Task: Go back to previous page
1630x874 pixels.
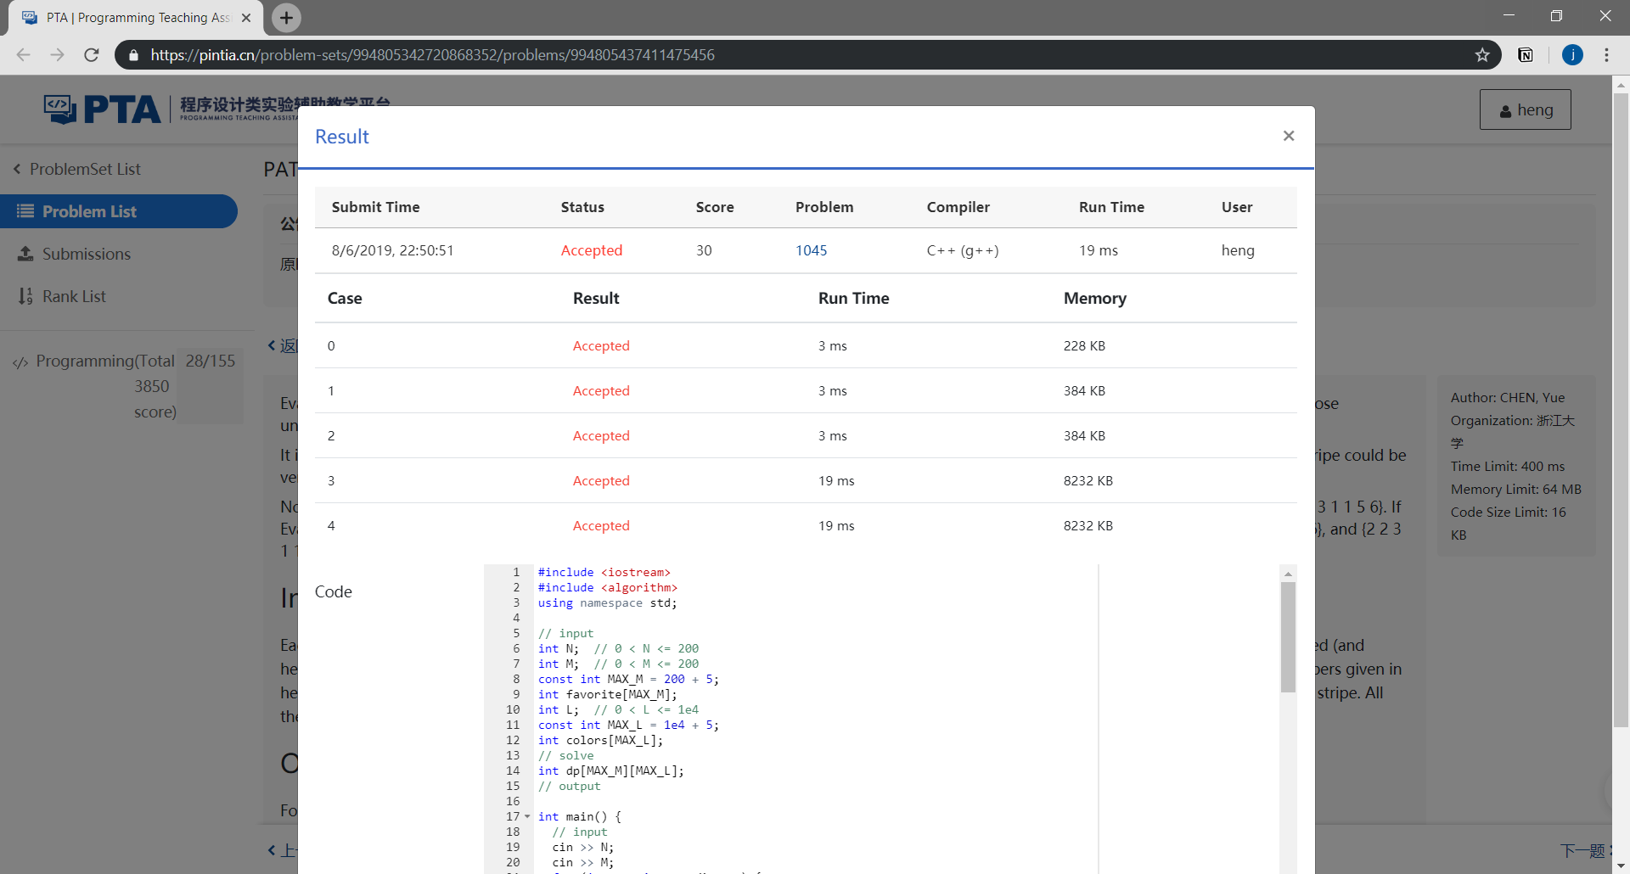Action: (24, 55)
